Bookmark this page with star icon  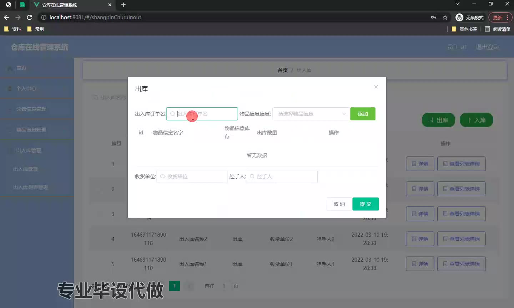pyautogui.click(x=445, y=17)
